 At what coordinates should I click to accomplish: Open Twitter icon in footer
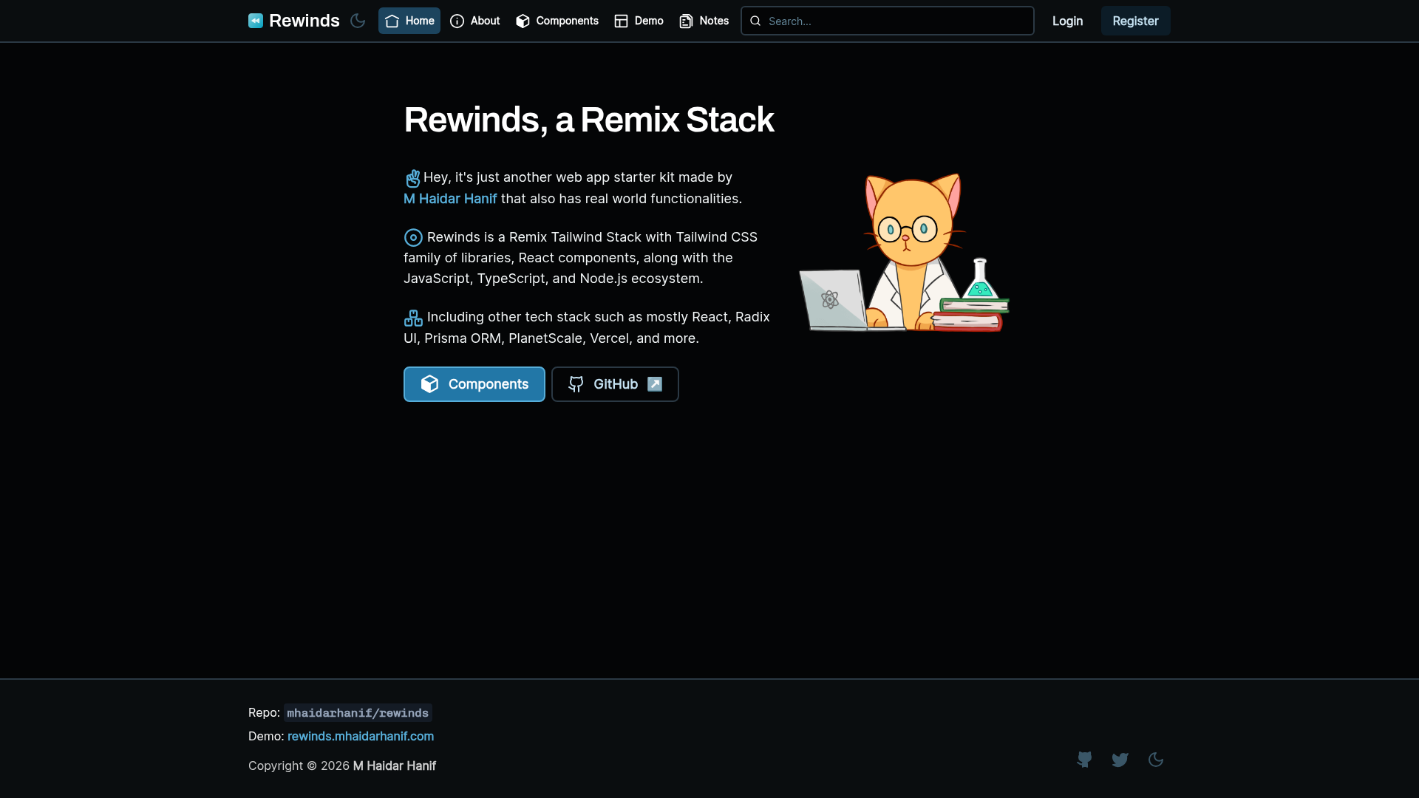[x=1120, y=760]
